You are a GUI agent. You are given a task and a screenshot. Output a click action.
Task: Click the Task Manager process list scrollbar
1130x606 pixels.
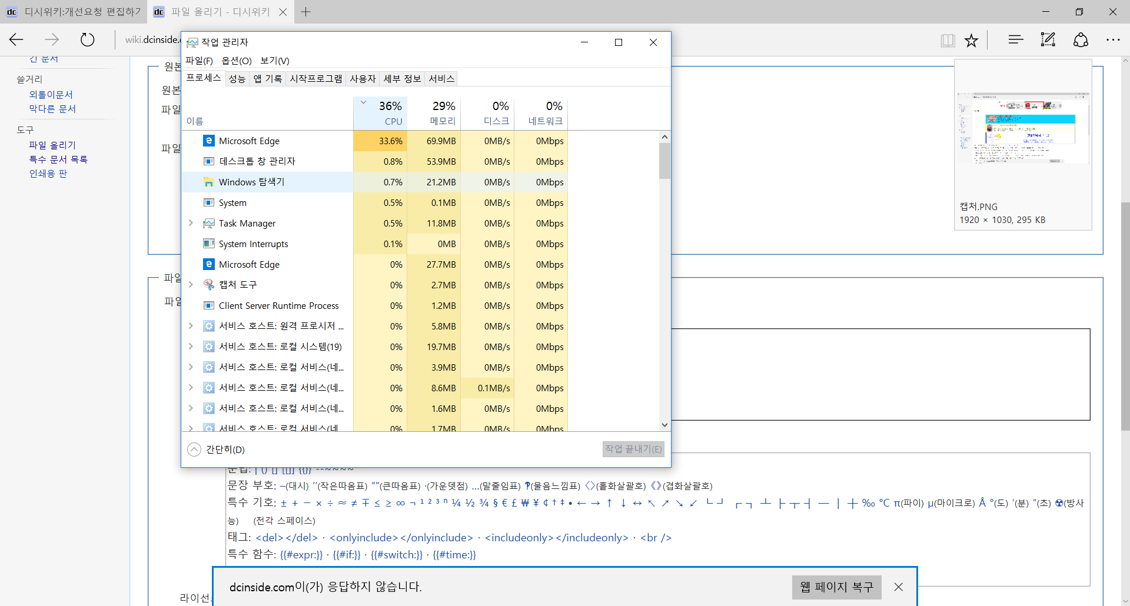click(664, 161)
